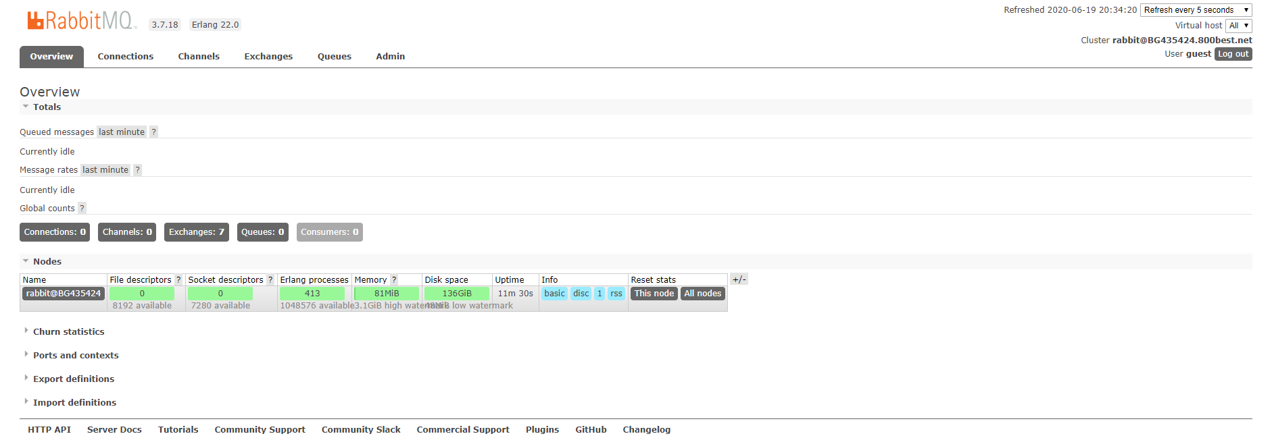The height and width of the screenshot is (436, 1272).
Task: Open the Tutorials link
Action: [178, 429]
